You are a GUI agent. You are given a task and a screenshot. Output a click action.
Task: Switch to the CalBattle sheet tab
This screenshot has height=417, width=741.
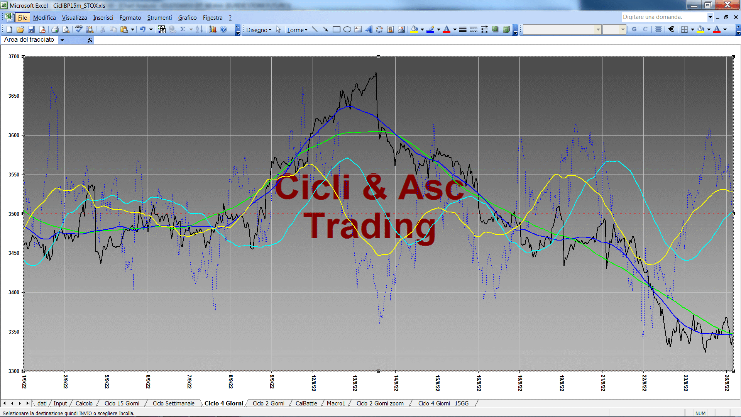306,403
